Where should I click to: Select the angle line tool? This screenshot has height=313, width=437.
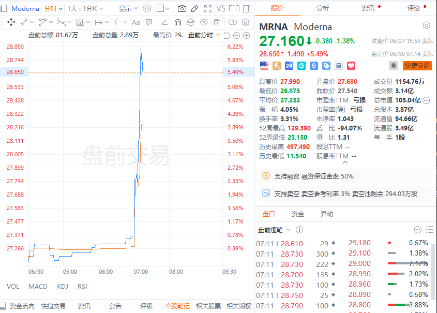pos(164,22)
